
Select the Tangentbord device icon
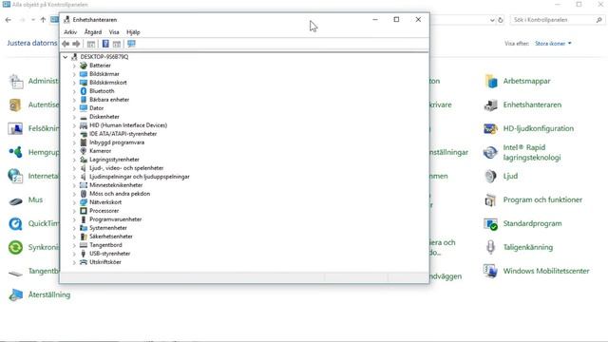coord(84,245)
